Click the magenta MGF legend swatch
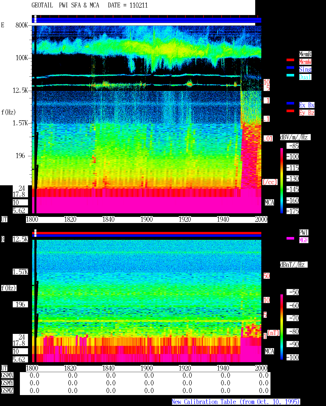The height and width of the screenshot is (406, 326). (290, 238)
